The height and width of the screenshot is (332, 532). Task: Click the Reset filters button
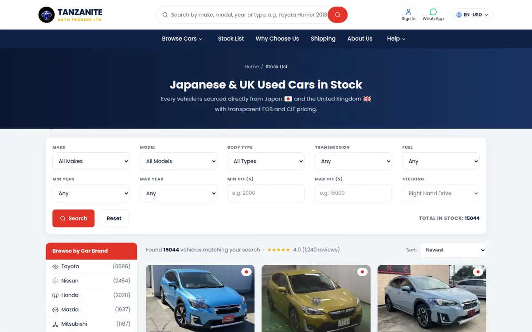click(x=114, y=218)
